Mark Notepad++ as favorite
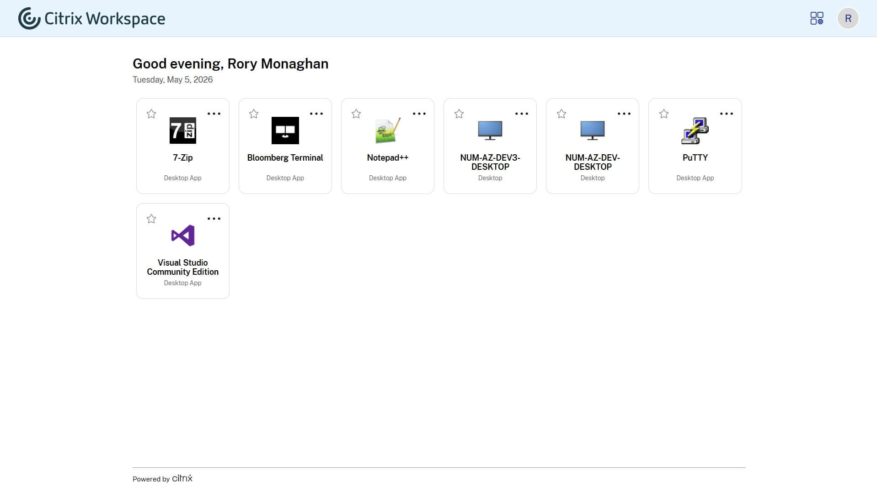Screen dimensions: 877x492 point(356,114)
